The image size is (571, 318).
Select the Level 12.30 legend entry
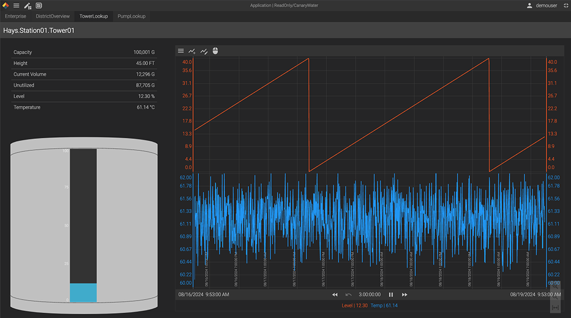(355, 306)
